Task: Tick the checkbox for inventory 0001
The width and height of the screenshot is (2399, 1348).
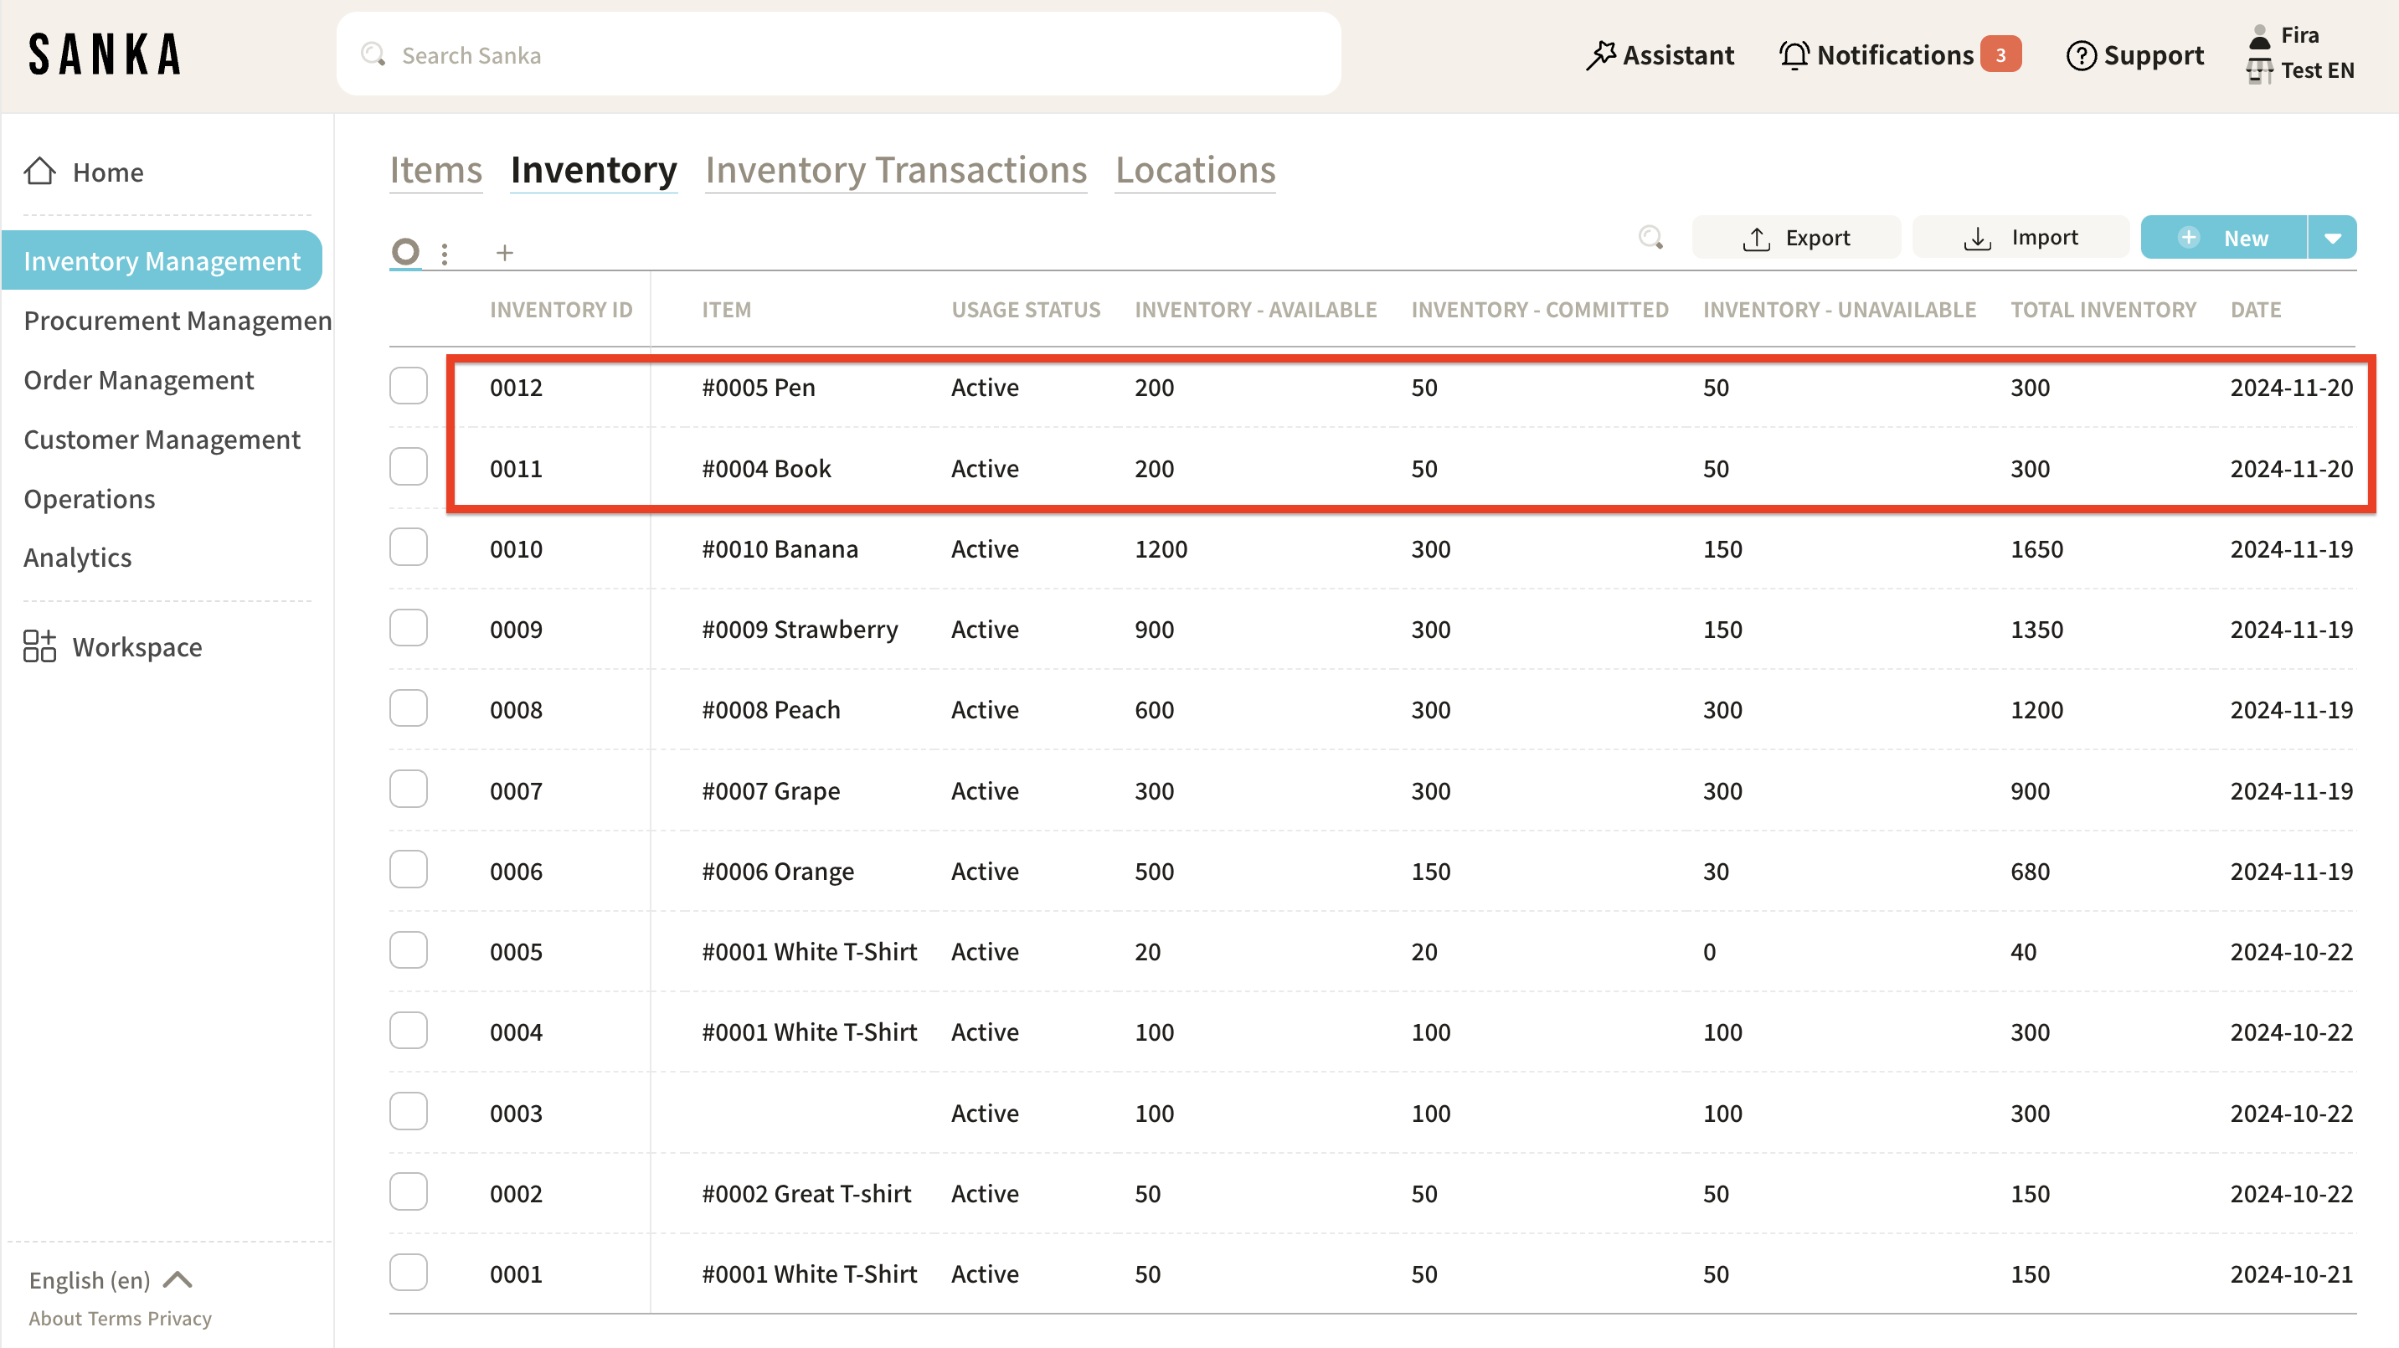Action: [x=408, y=1273]
